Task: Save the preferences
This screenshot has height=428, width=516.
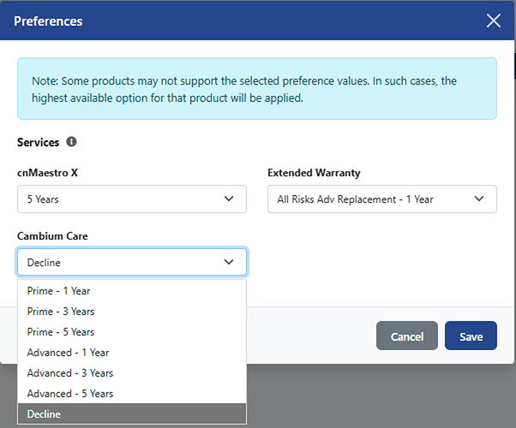Action: [x=471, y=336]
